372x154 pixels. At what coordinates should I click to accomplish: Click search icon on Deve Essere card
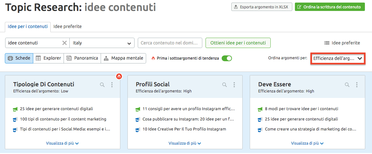click(x=347, y=85)
